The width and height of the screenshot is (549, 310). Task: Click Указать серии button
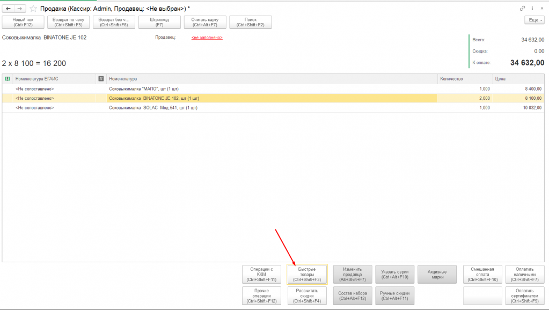(x=395, y=274)
